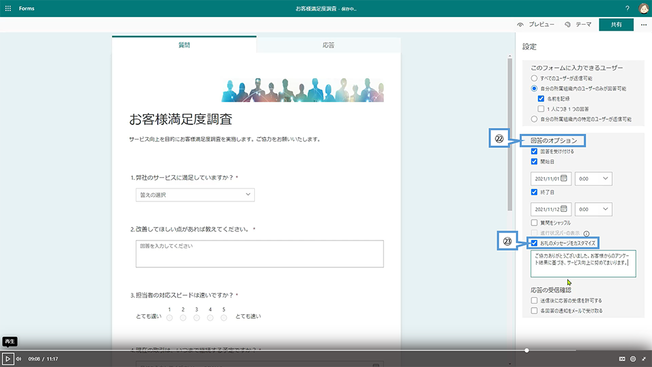The height and width of the screenshot is (367, 652).
Task: Click the Forms app title
Action: click(27, 8)
